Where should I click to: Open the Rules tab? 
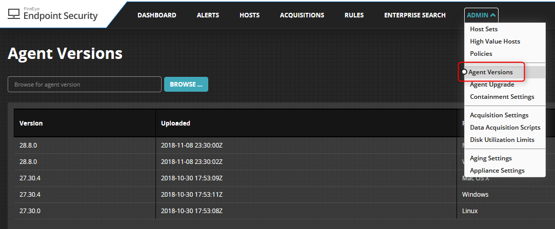(354, 15)
